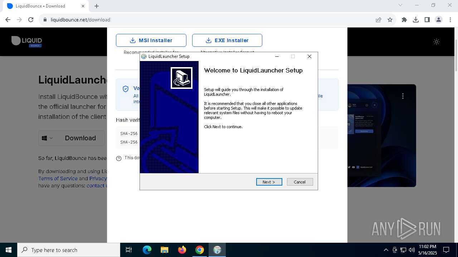This screenshot has height=257, width=458.
Task: Launch Microsoft Edge from taskbar
Action: click(x=147, y=250)
